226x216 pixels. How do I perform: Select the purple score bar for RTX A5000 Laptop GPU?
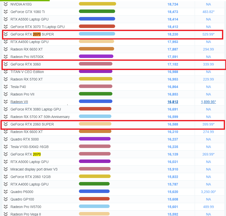[x=95, y=161]
